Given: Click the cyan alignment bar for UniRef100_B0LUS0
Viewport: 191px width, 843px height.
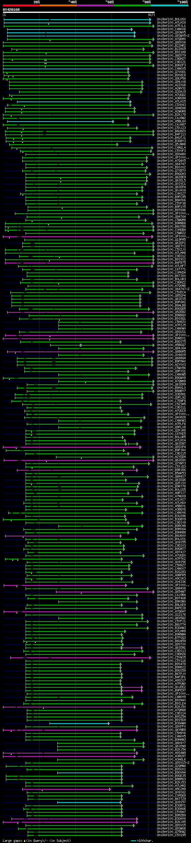Looking at the screenshot, I should pyautogui.click(x=77, y=20).
